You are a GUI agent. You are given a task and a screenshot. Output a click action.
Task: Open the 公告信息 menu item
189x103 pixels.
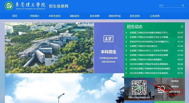tap(155, 16)
